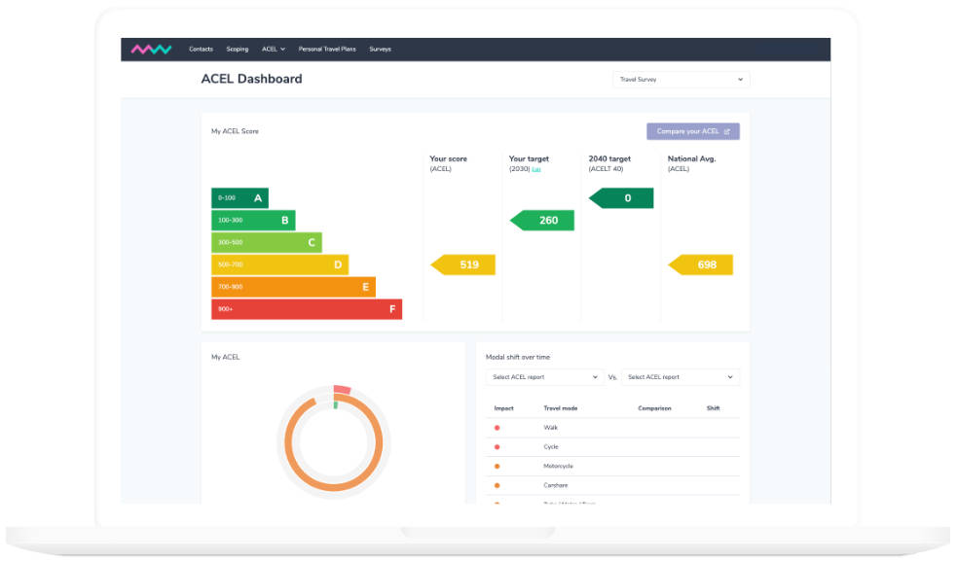Select the Cycle travel mode text
Viewport: 957px width, 561px height.
(x=551, y=447)
